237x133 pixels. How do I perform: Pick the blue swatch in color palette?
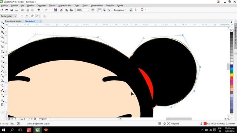pos(232,66)
